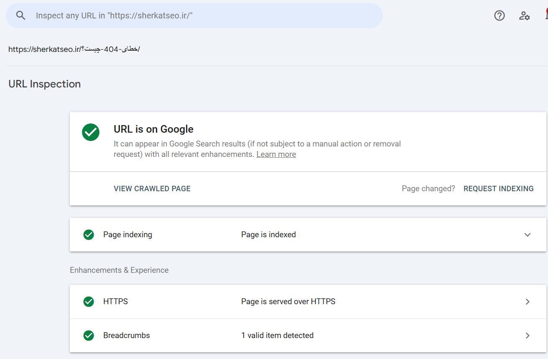The image size is (548, 359).
Task: Click the Enhancements & Experience section heading
Action: [119, 270]
